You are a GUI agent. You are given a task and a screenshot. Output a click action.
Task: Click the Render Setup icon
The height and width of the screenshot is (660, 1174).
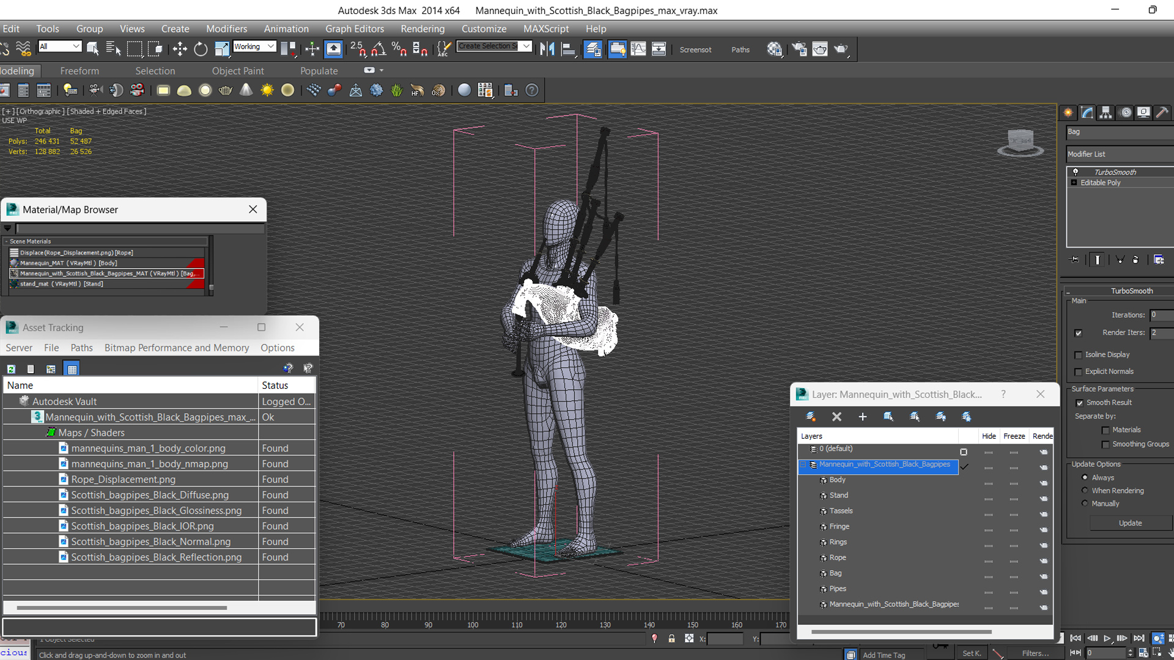(x=799, y=50)
